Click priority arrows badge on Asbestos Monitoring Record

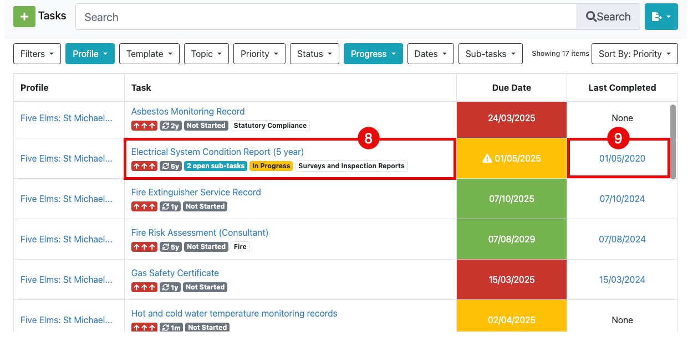click(144, 126)
